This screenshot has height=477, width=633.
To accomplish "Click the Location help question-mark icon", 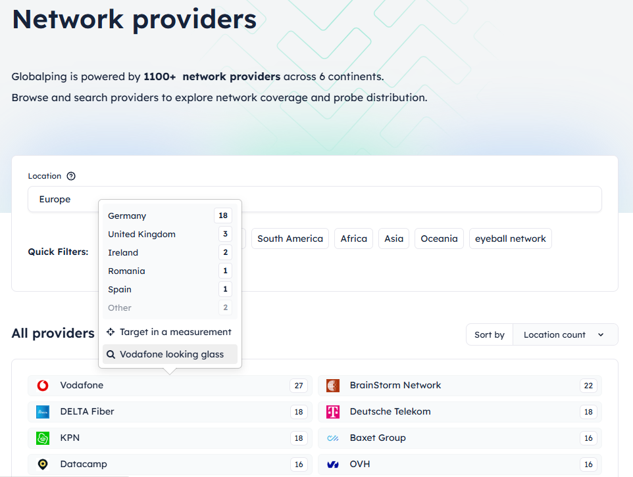I will click(71, 176).
